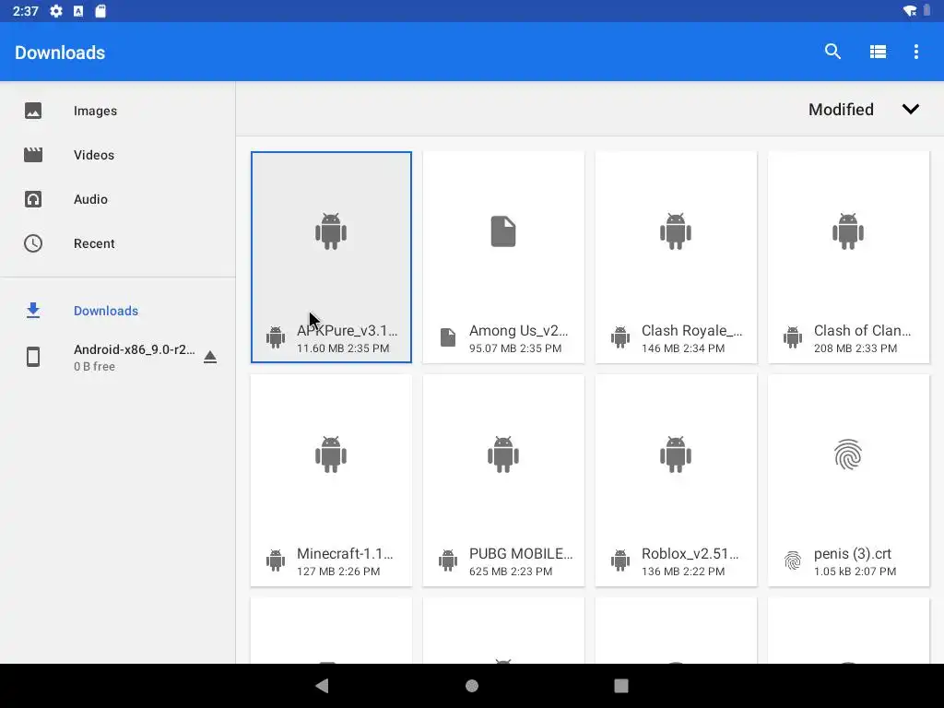Image resolution: width=944 pixels, height=708 pixels.
Task: Click the Clash of Clans large Android icon
Action: tap(848, 231)
